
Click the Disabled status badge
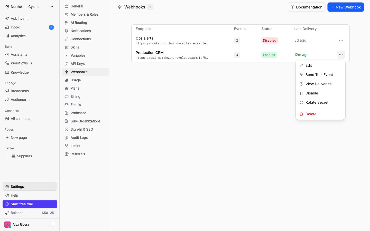point(270,40)
